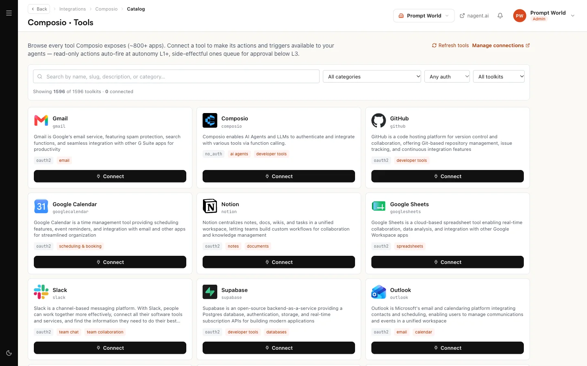587x366 pixels.
Task: Click the search magnifier icon
Action: [x=40, y=76]
